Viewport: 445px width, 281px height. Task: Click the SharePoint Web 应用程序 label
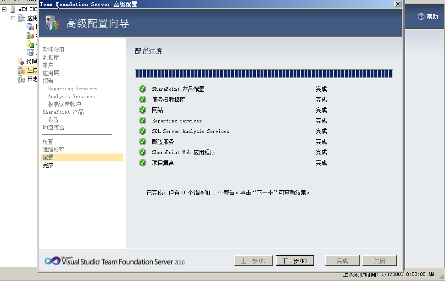(184, 152)
